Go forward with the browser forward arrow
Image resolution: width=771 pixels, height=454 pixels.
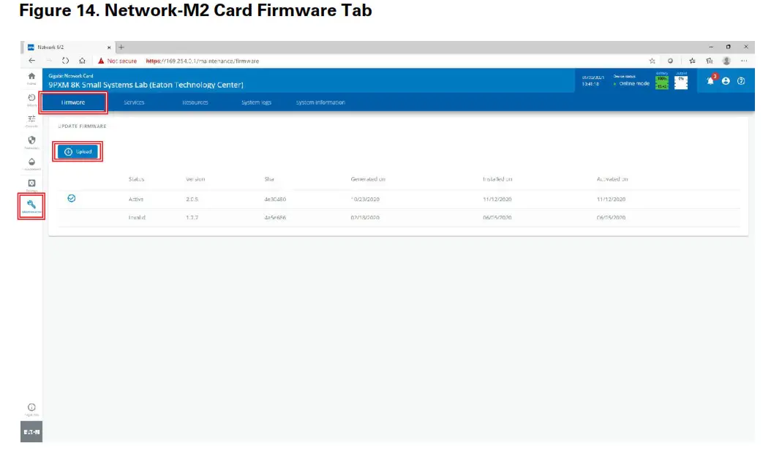(x=49, y=61)
